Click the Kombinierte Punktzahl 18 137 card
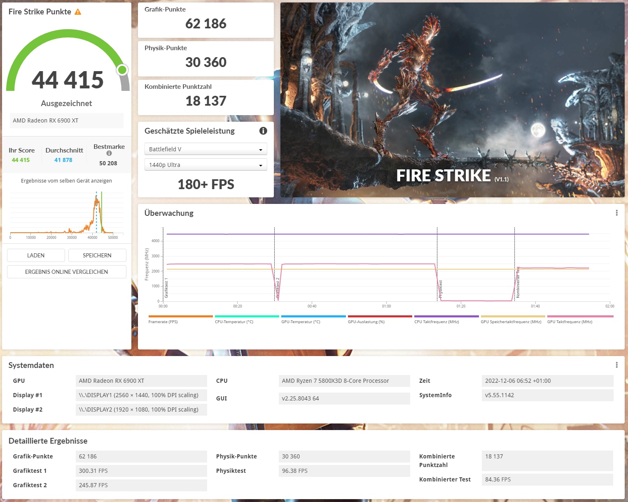 point(206,97)
